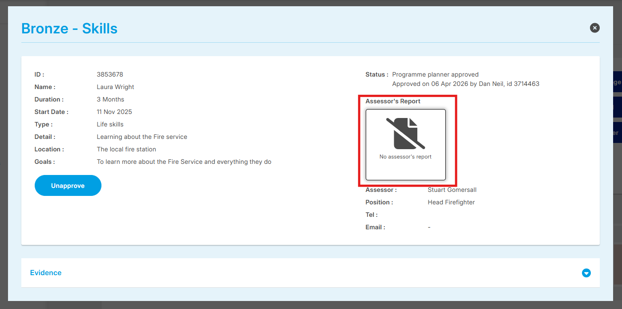Click the Life skills type value
This screenshot has height=309, width=622.
(110, 124)
